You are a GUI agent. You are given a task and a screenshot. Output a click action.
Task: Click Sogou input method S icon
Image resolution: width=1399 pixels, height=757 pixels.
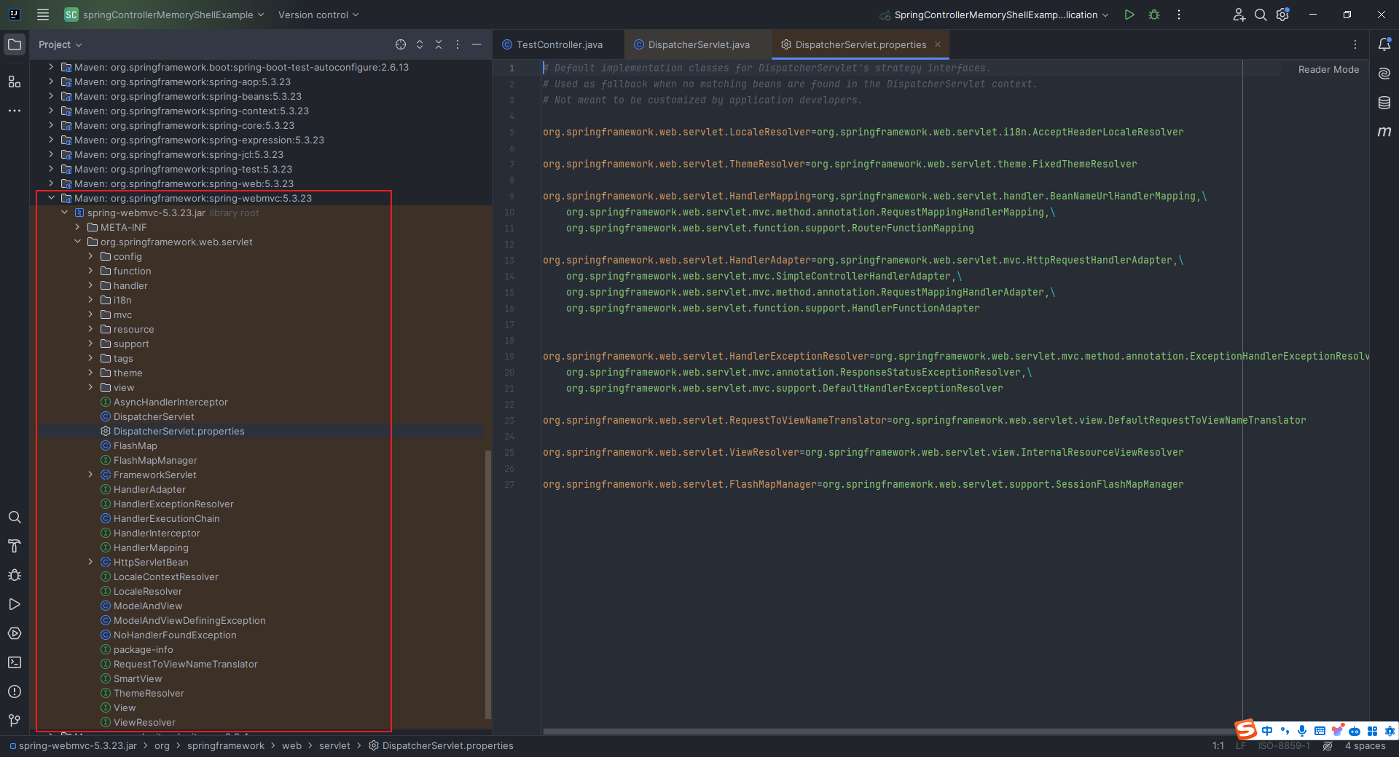(1246, 729)
